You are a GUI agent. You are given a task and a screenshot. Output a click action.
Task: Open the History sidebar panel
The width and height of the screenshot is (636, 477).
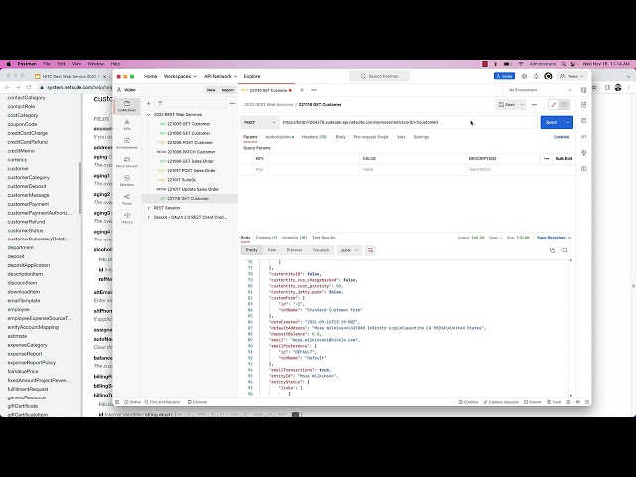point(127,218)
